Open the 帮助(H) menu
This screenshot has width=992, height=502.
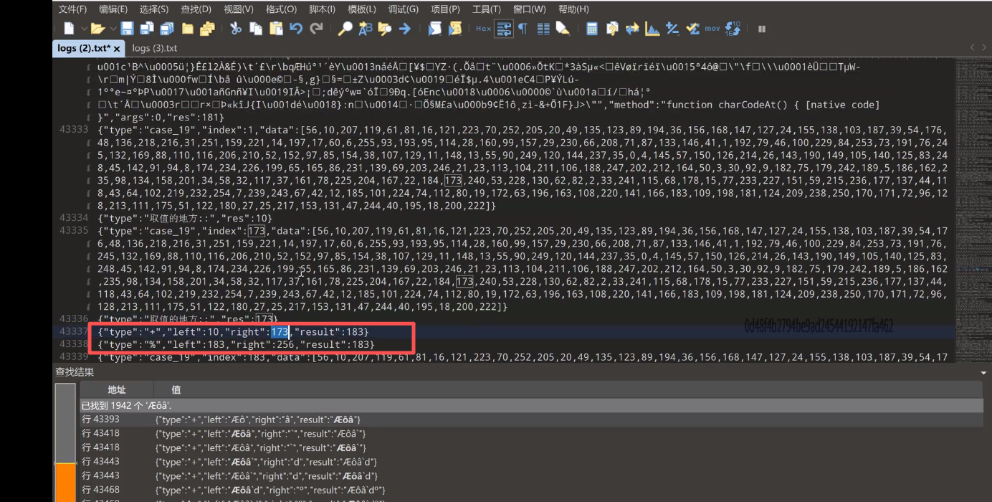(x=573, y=9)
